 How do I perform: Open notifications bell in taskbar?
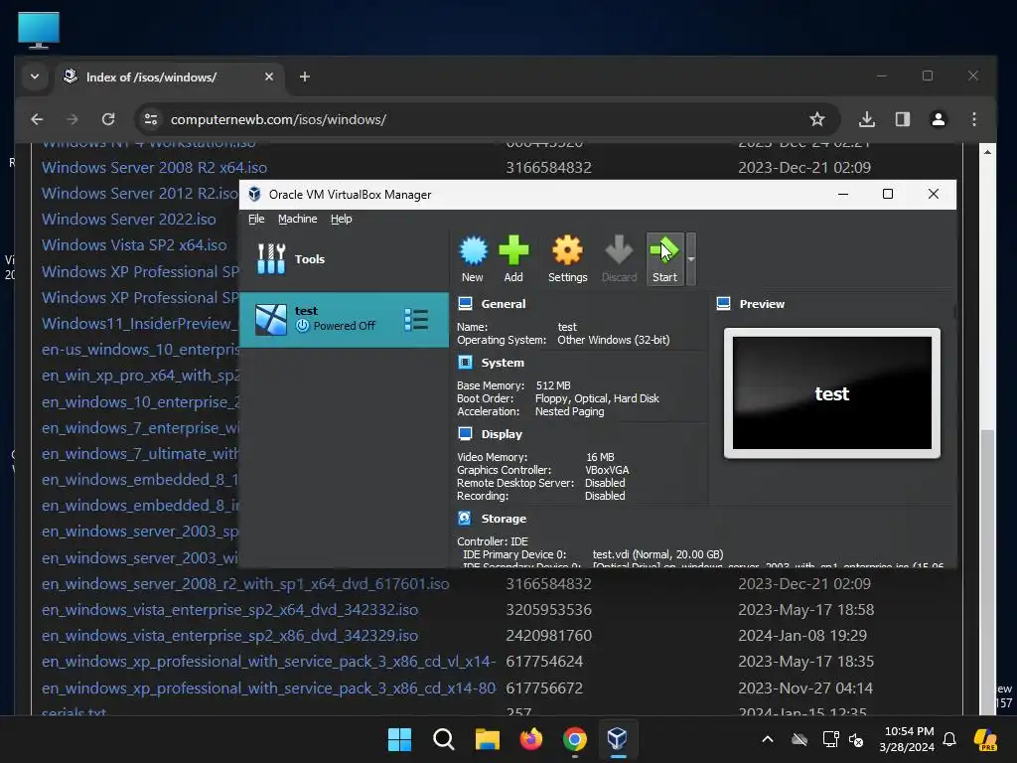pos(949,739)
